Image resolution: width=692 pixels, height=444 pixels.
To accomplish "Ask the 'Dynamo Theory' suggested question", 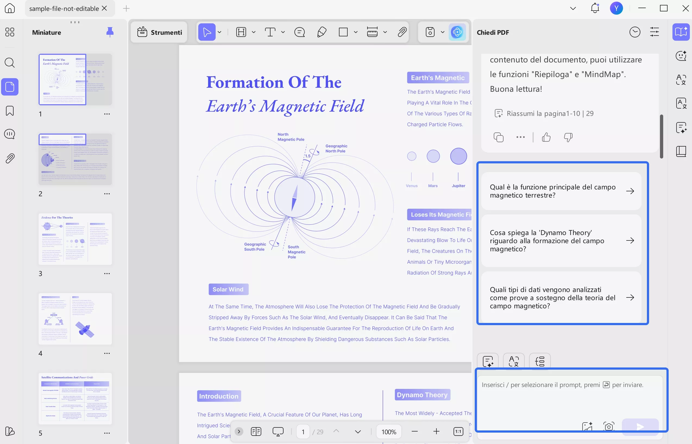I will (561, 240).
